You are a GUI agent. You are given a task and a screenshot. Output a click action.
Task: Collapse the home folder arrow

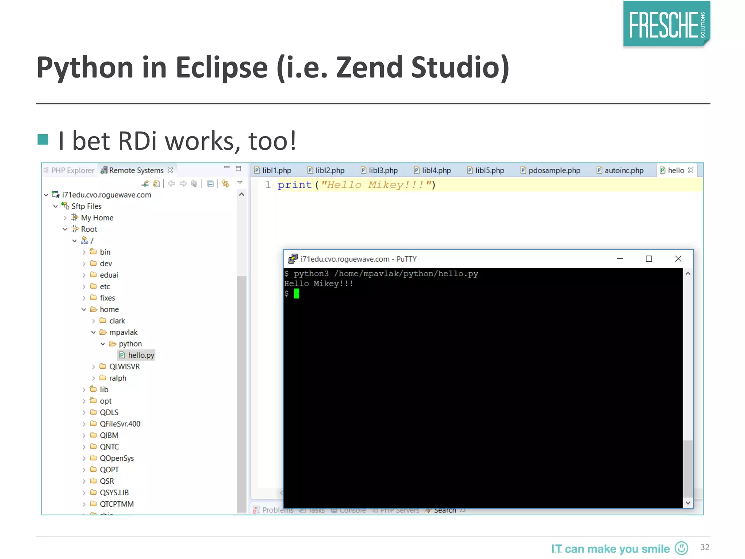click(84, 309)
